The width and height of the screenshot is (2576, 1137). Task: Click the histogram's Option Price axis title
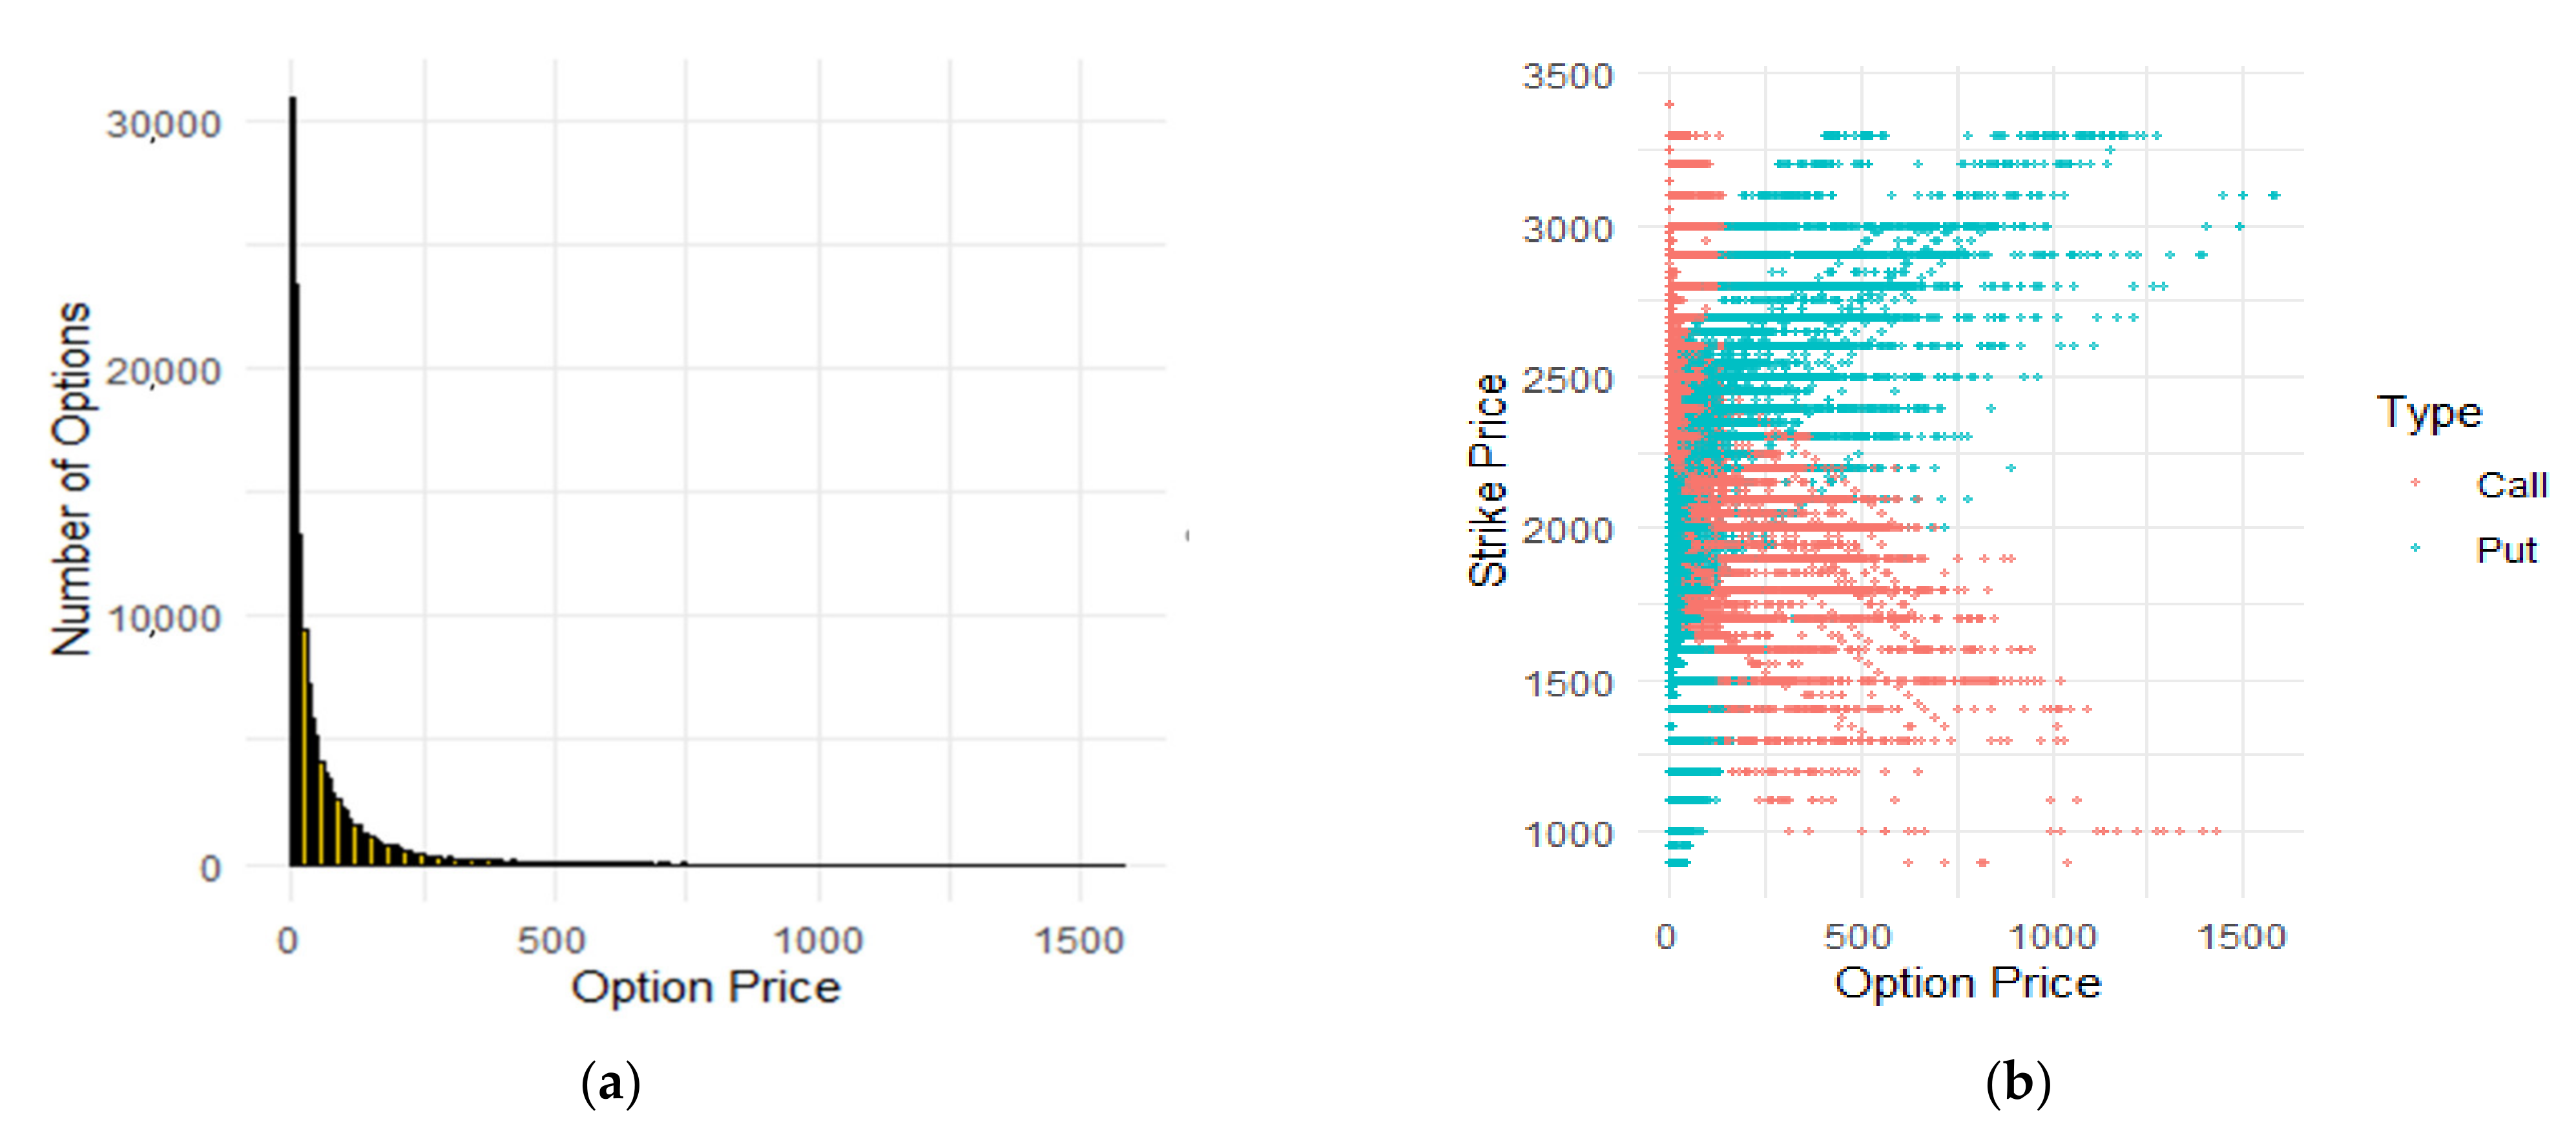705,987
